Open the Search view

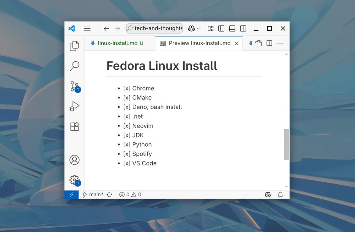74,66
